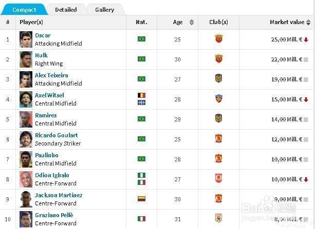The height and width of the screenshot is (229, 315).
Task: Open Jackson Martínez's player profile link
Action: (x=58, y=195)
